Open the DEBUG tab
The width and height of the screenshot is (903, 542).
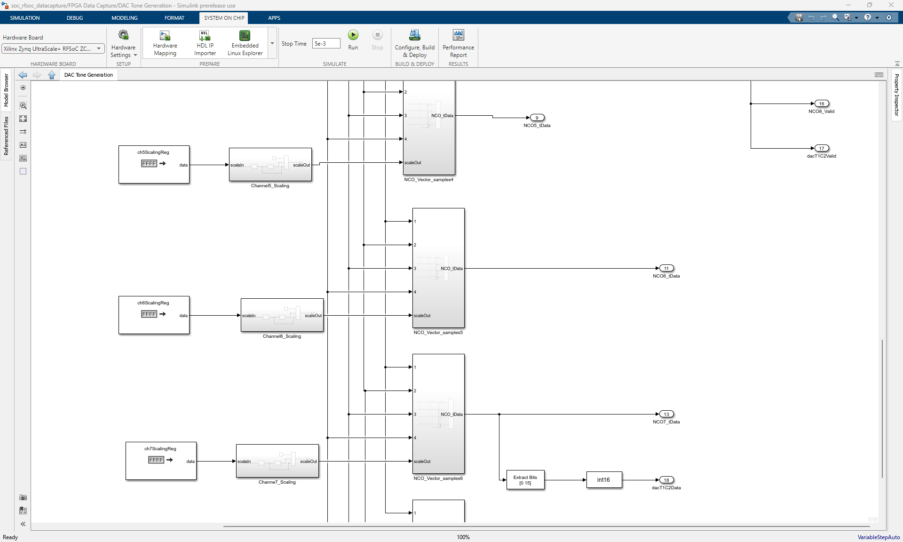[74, 18]
